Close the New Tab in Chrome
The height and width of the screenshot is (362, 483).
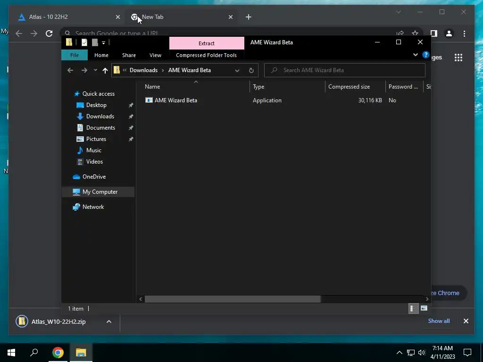tap(230, 17)
